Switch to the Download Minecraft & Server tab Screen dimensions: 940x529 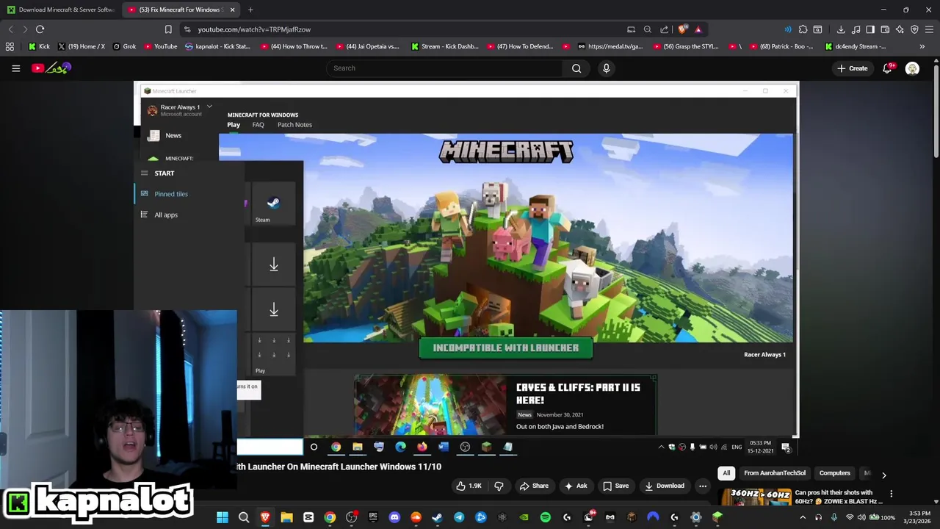[x=60, y=10]
